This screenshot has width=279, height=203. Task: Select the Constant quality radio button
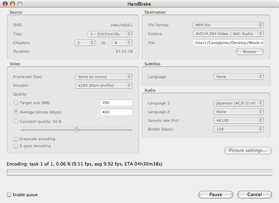point(16,121)
